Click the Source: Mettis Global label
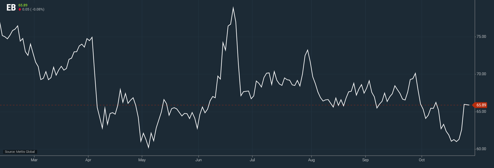The image size is (494, 168). 20,152
